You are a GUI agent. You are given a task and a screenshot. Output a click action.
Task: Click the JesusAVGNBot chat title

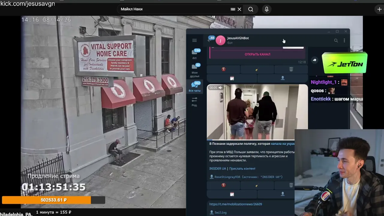click(x=238, y=38)
